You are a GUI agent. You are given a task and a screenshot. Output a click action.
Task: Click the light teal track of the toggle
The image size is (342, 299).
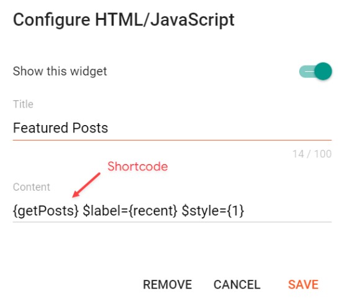tap(306, 72)
